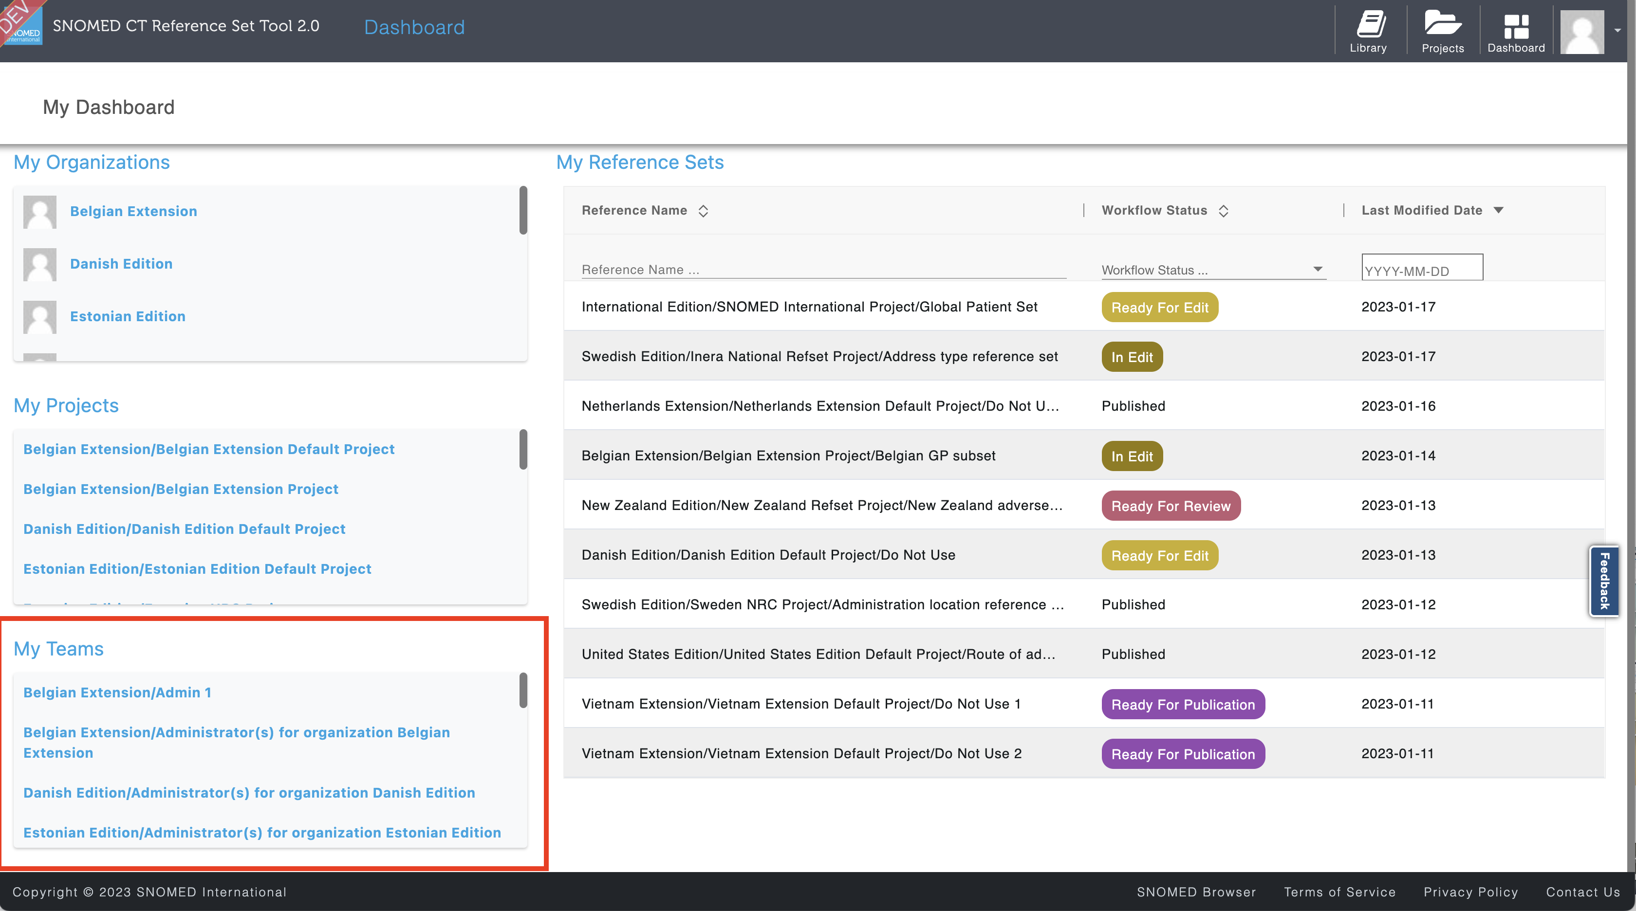Viewport: 1636px width, 911px height.
Task: Click the My Teams panel scrollbar
Action: (523, 690)
